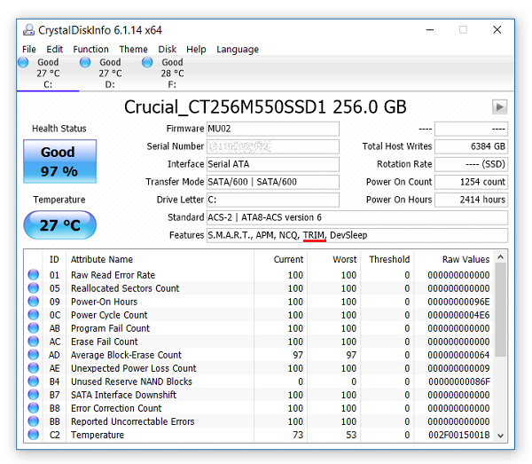Click status orb for Unused Reserve NAND Blocks
This screenshot has width=532, height=464.
[x=34, y=381]
